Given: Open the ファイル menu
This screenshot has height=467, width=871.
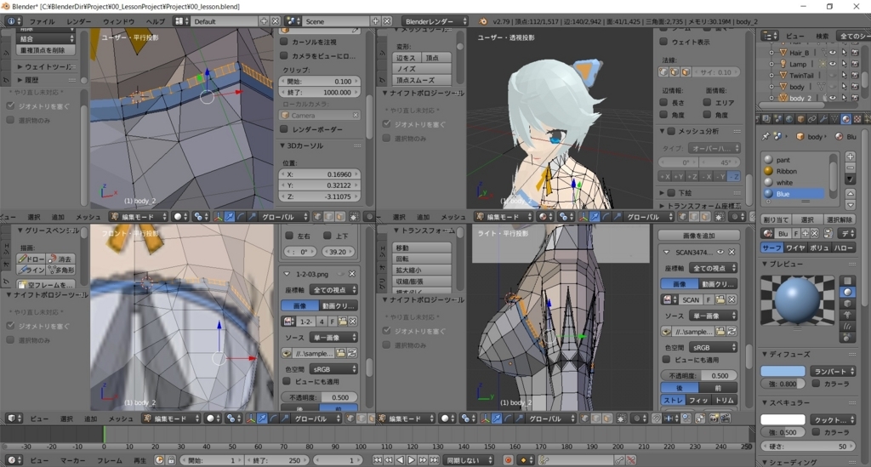Looking at the screenshot, I should coord(43,21).
